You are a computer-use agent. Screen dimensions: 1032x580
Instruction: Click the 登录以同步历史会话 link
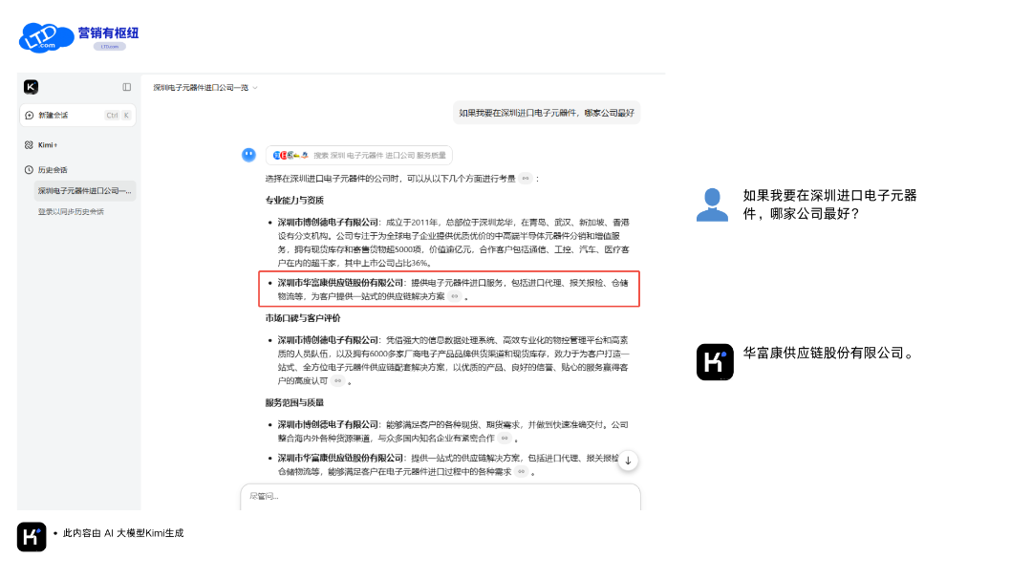pos(71,212)
